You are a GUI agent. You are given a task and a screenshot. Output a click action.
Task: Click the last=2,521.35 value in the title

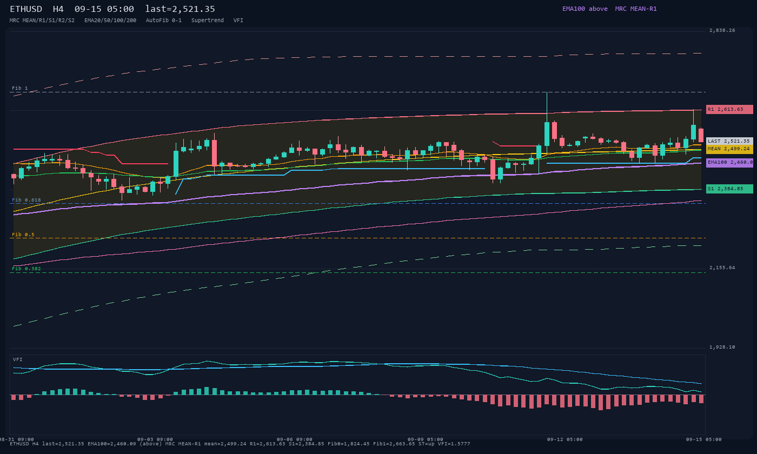click(180, 9)
